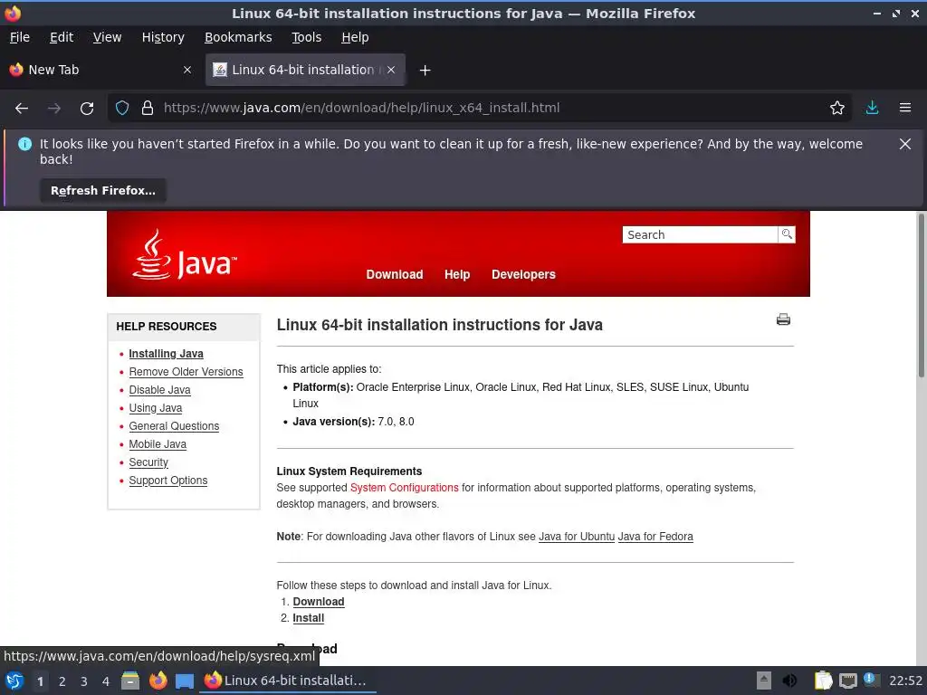Viewport: 927px width, 695px height.
Task: Click the removable media eject tray icon
Action: click(x=764, y=681)
